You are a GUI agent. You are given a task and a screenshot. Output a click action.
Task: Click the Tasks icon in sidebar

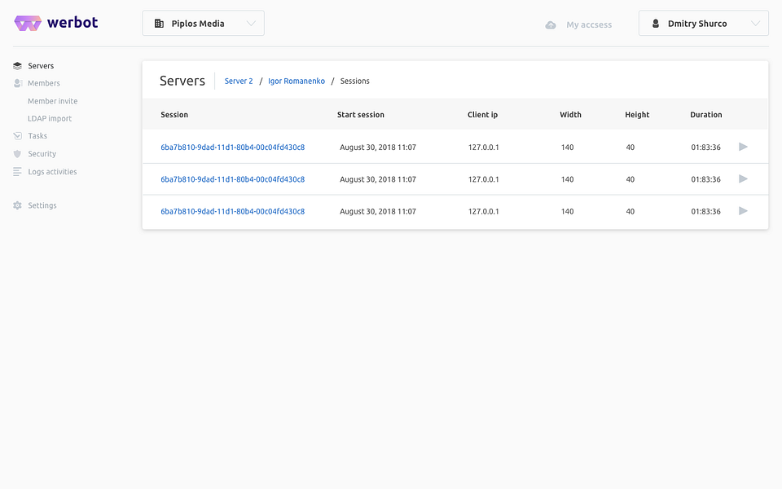(18, 136)
